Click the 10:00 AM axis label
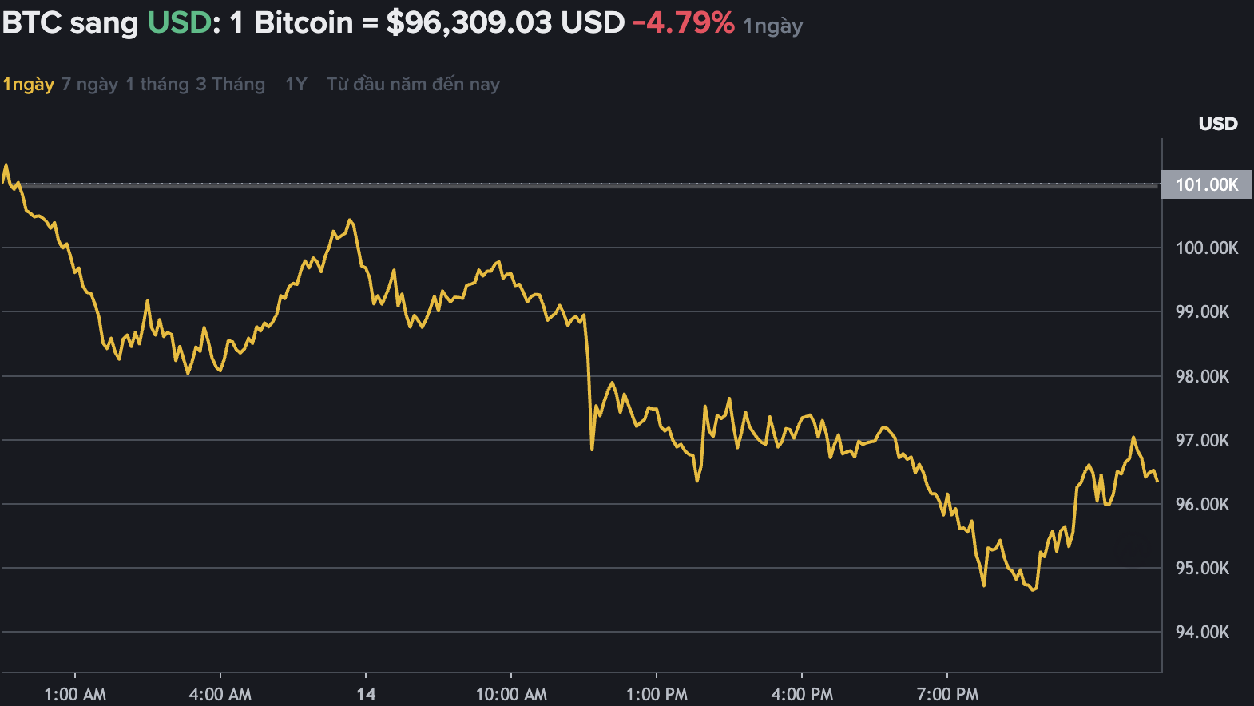 click(511, 694)
